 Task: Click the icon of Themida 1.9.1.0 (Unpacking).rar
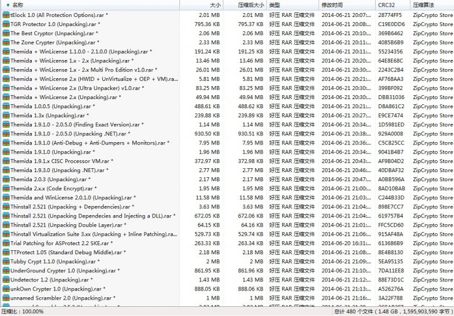coord(6,152)
